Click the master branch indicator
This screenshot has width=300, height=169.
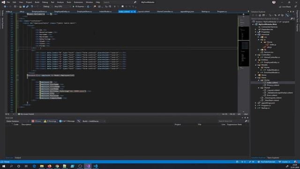click(x=285, y=162)
